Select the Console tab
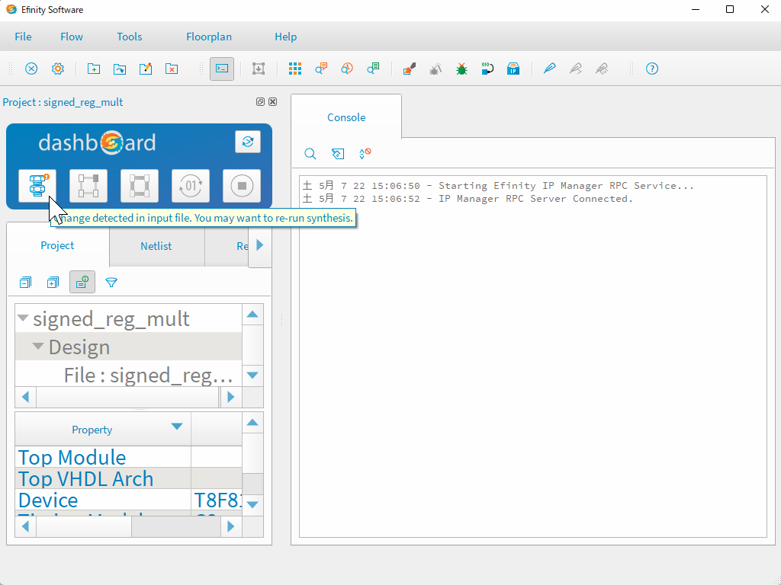The width and height of the screenshot is (781, 585). pos(346,117)
